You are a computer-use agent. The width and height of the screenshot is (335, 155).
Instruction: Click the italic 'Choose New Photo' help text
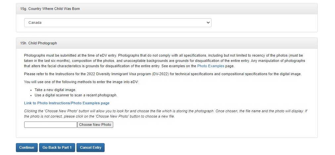[166, 114]
